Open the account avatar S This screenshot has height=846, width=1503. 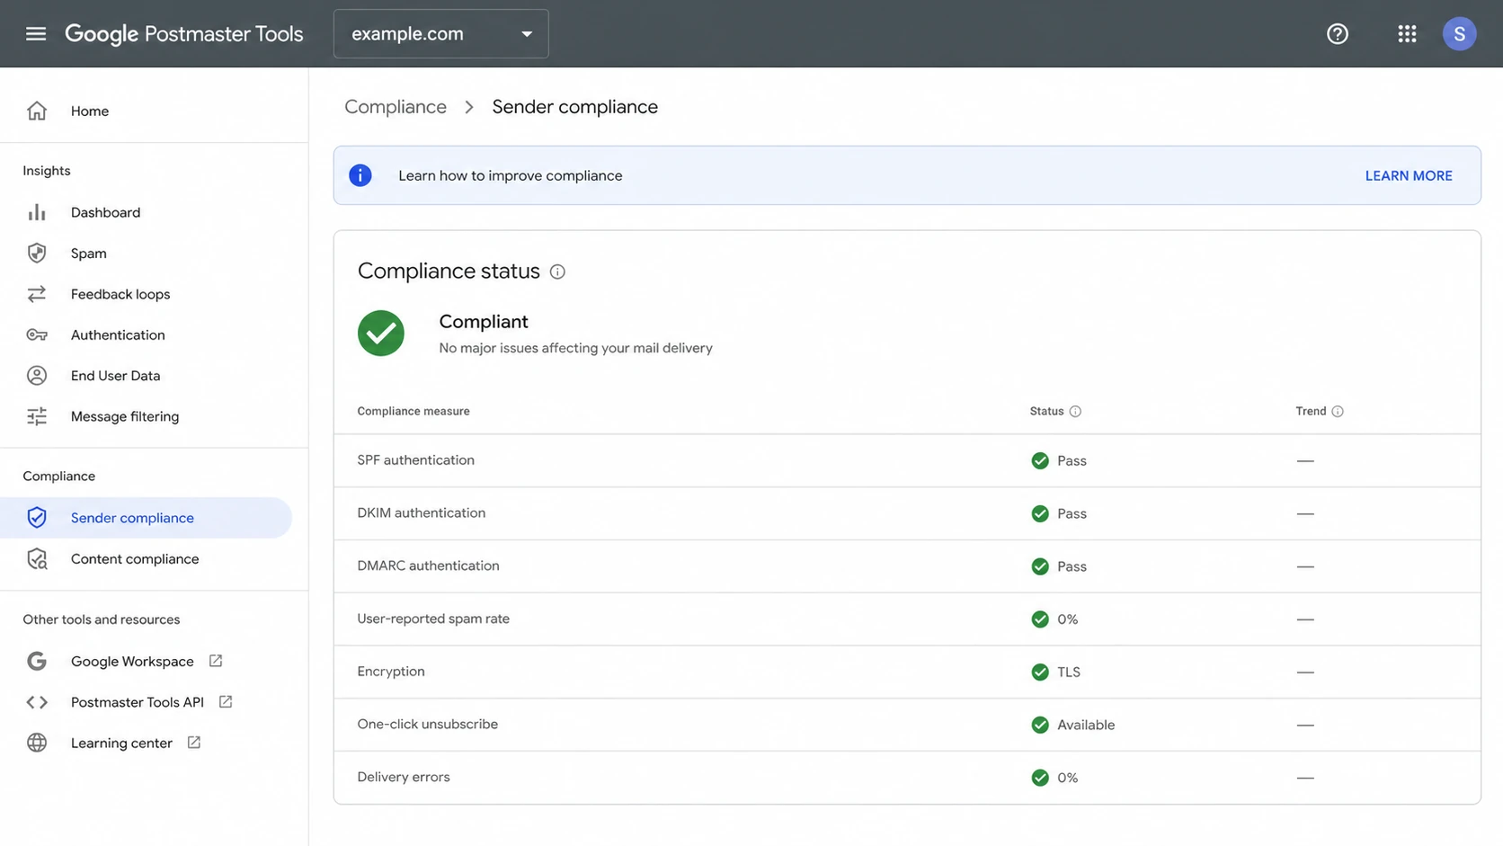point(1459,33)
